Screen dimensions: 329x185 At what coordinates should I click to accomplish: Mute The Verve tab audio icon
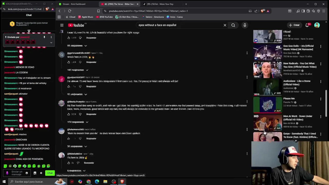tap(105, 4)
